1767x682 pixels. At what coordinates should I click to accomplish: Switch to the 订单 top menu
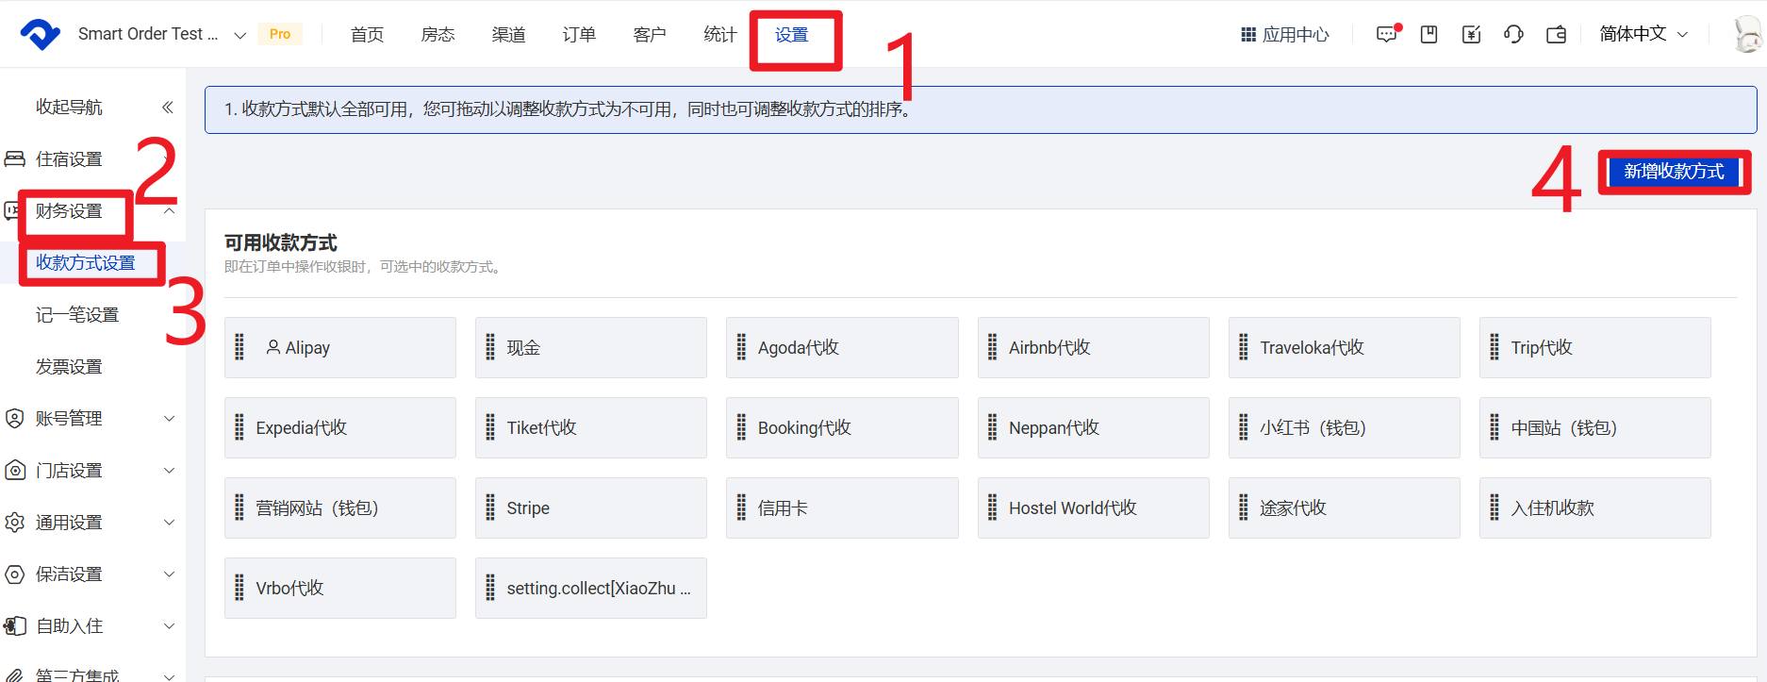(x=579, y=35)
